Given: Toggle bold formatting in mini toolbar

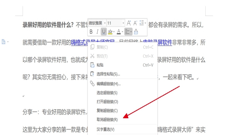Looking at the screenshot, I should tap(91, 31).
